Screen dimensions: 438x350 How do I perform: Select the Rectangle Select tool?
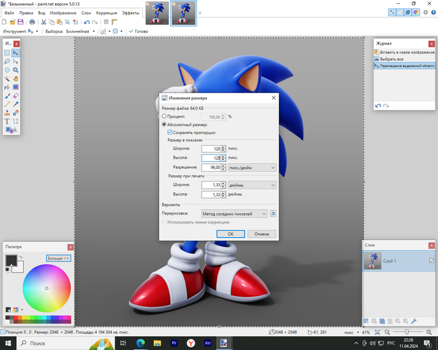(7, 53)
